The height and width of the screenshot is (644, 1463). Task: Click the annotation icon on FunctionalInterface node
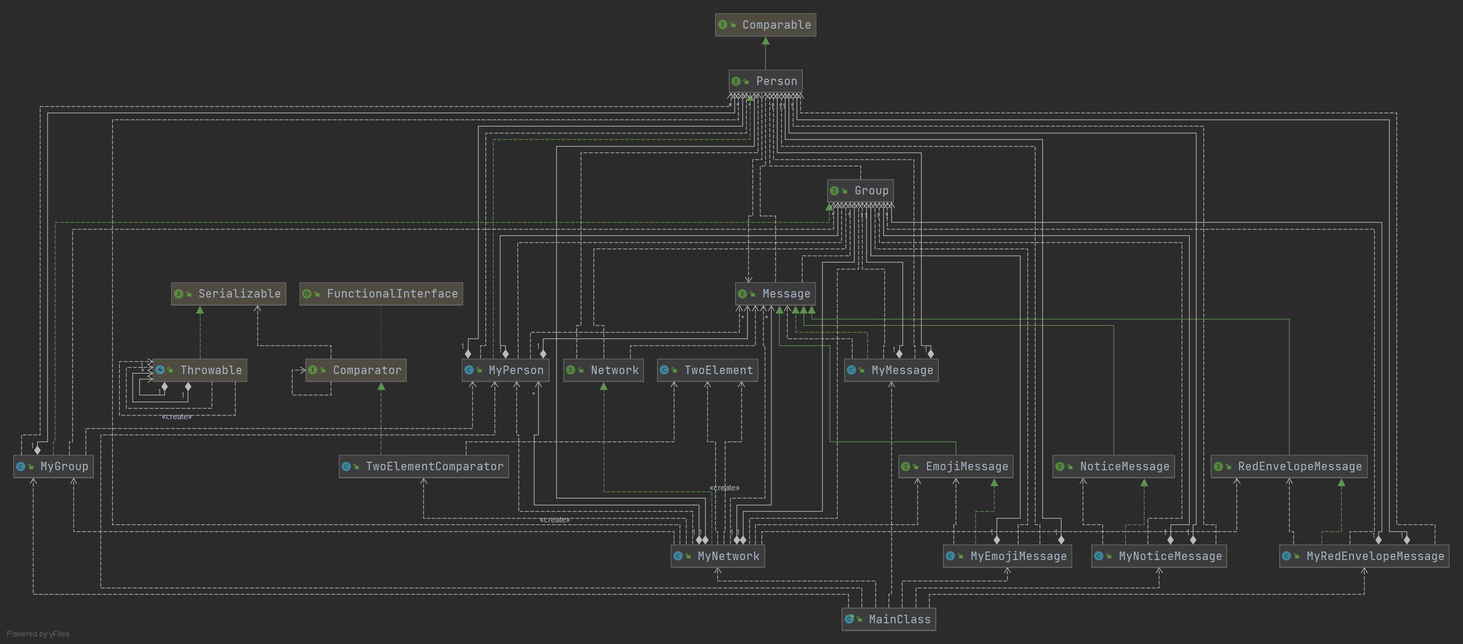pyautogui.click(x=307, y=294)
